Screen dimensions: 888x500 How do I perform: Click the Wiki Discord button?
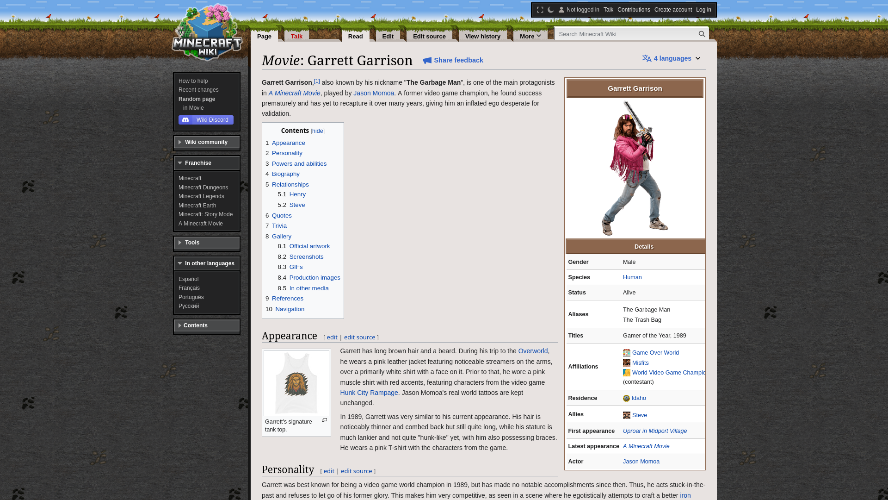click(x=206, y=120)
